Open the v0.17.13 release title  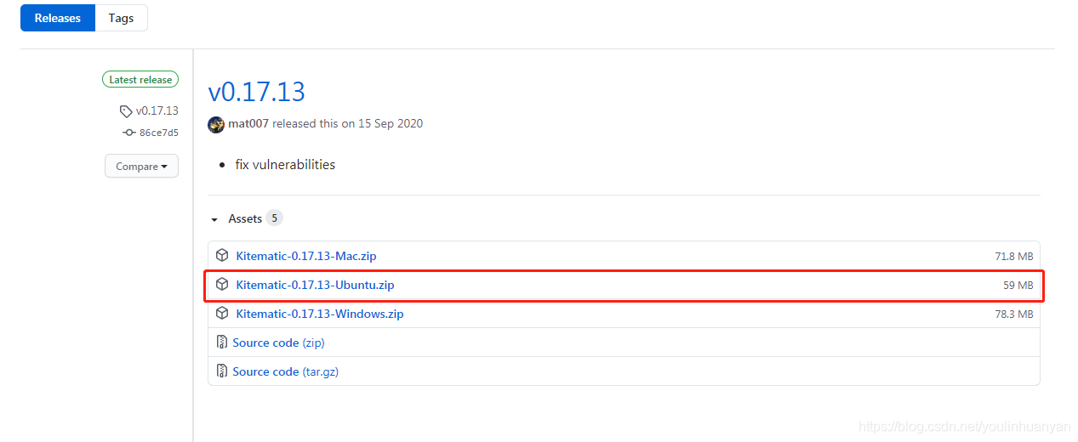256,91
